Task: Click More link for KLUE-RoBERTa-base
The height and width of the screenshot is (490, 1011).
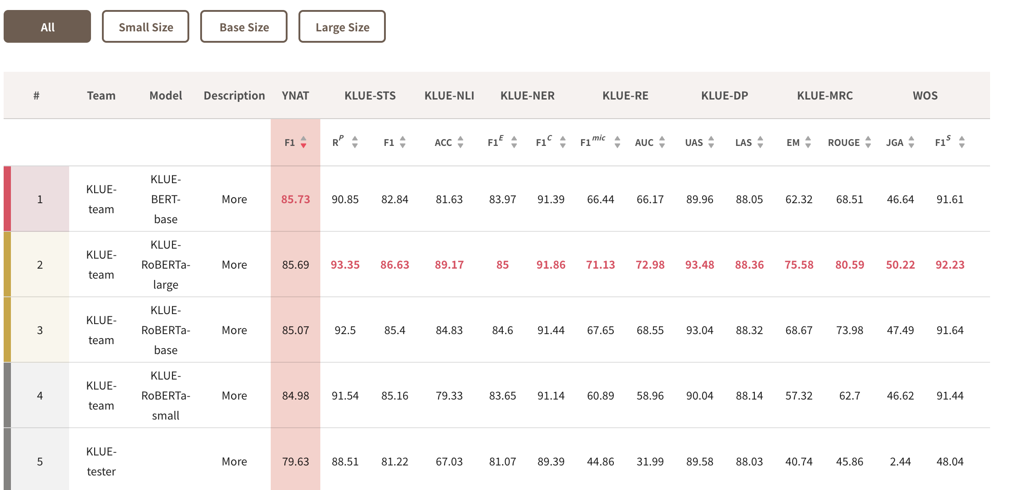Action: pos(234,330)
